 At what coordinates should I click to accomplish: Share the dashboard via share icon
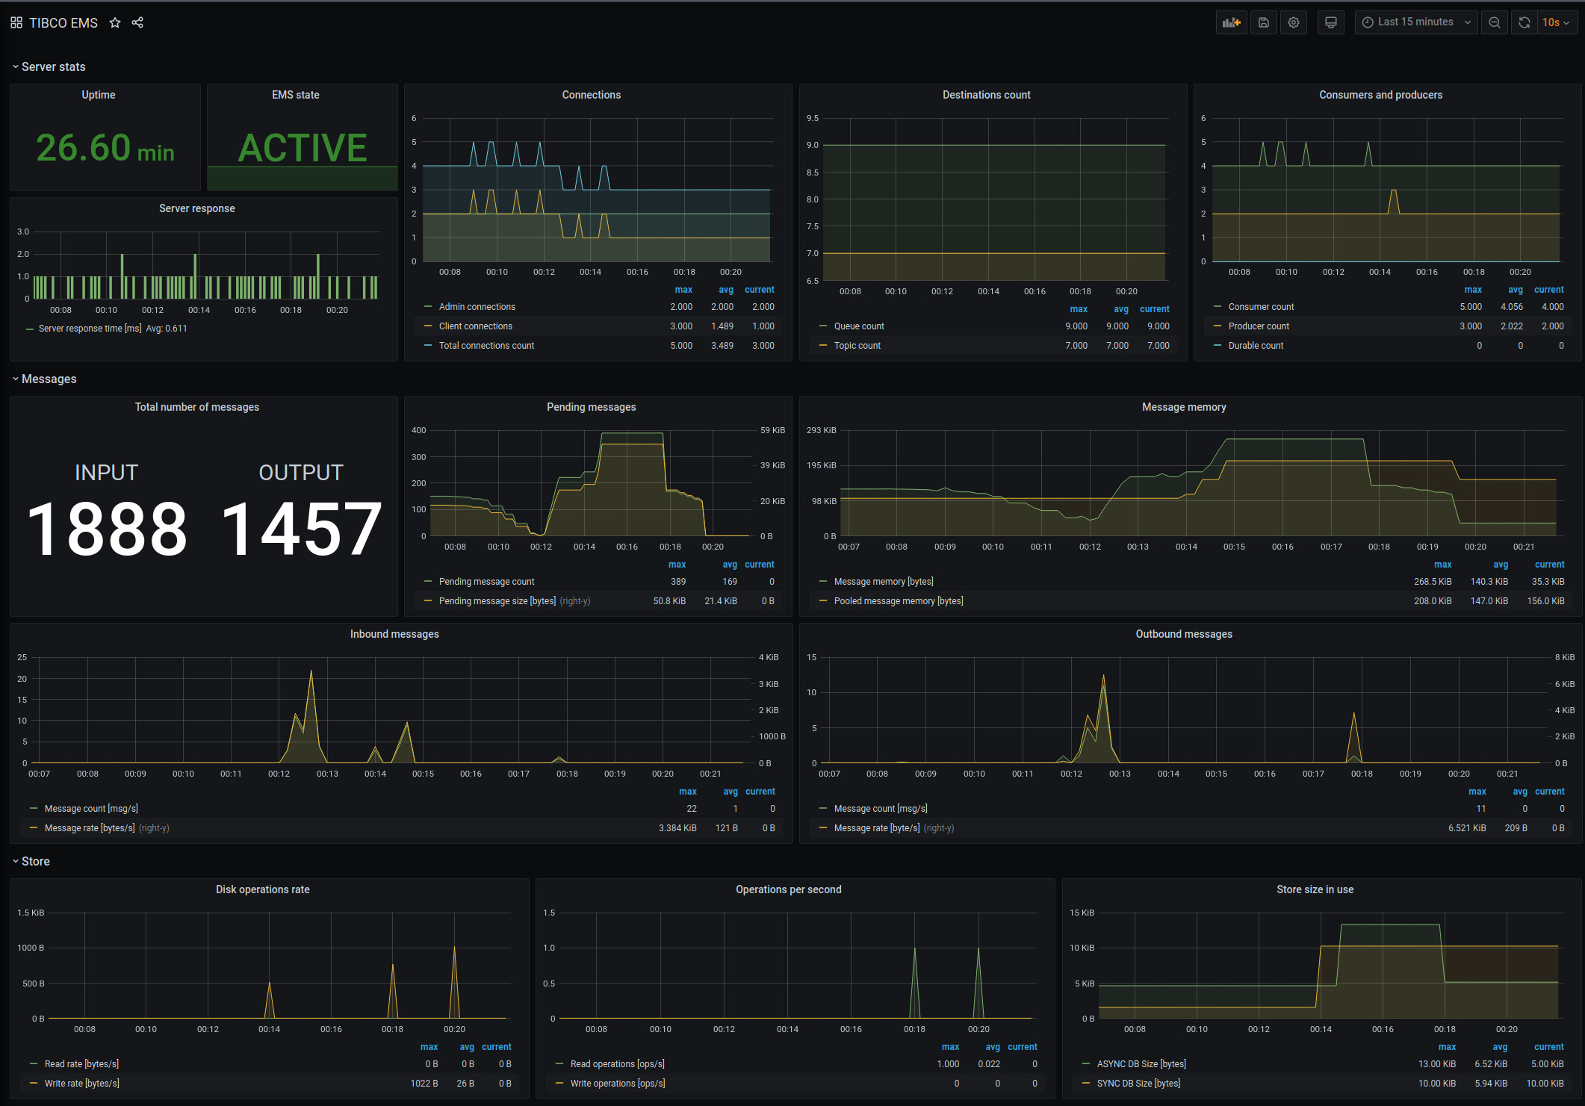tap(137, 22)
